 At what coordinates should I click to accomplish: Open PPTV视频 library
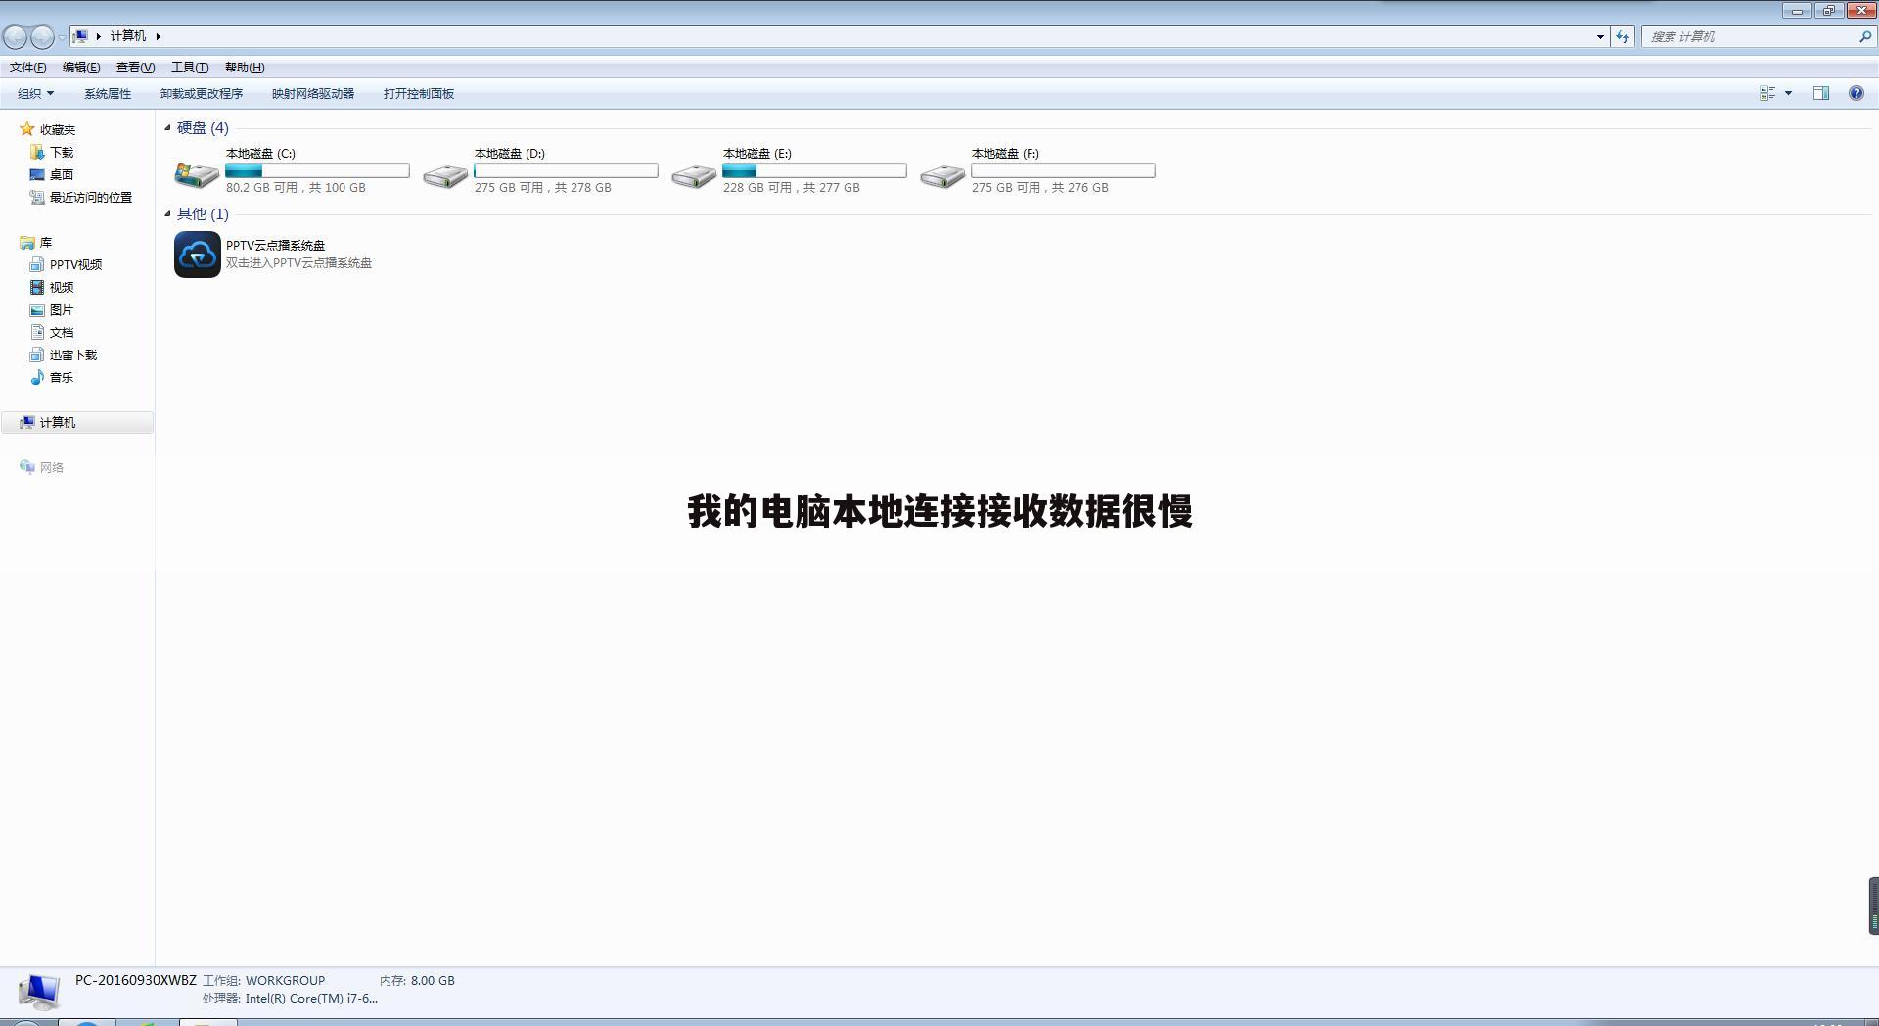click(x=66, y=264)
